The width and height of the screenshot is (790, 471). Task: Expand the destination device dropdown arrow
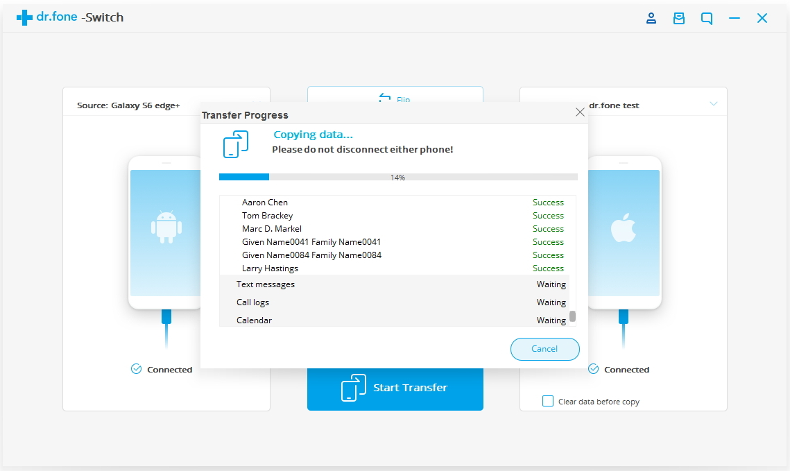[713, 104]
